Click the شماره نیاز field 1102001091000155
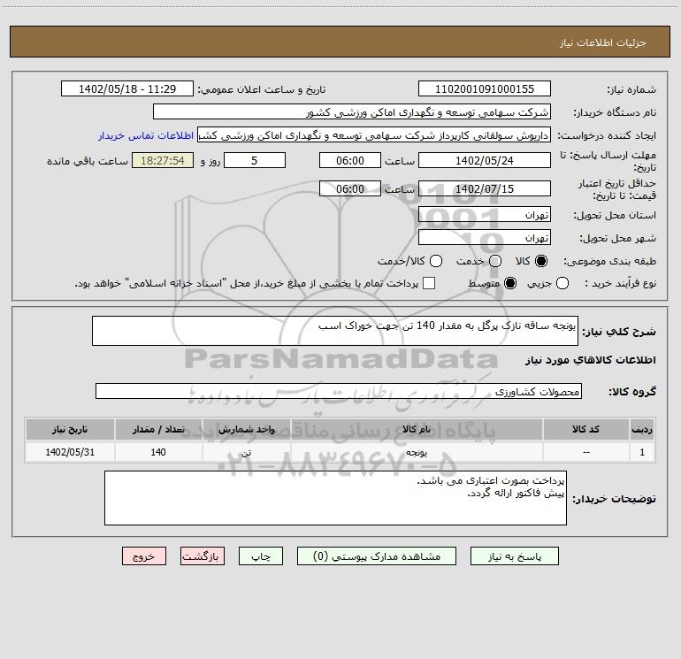The height and width of the screenshot is (659, 681). [x=485, y=88]
